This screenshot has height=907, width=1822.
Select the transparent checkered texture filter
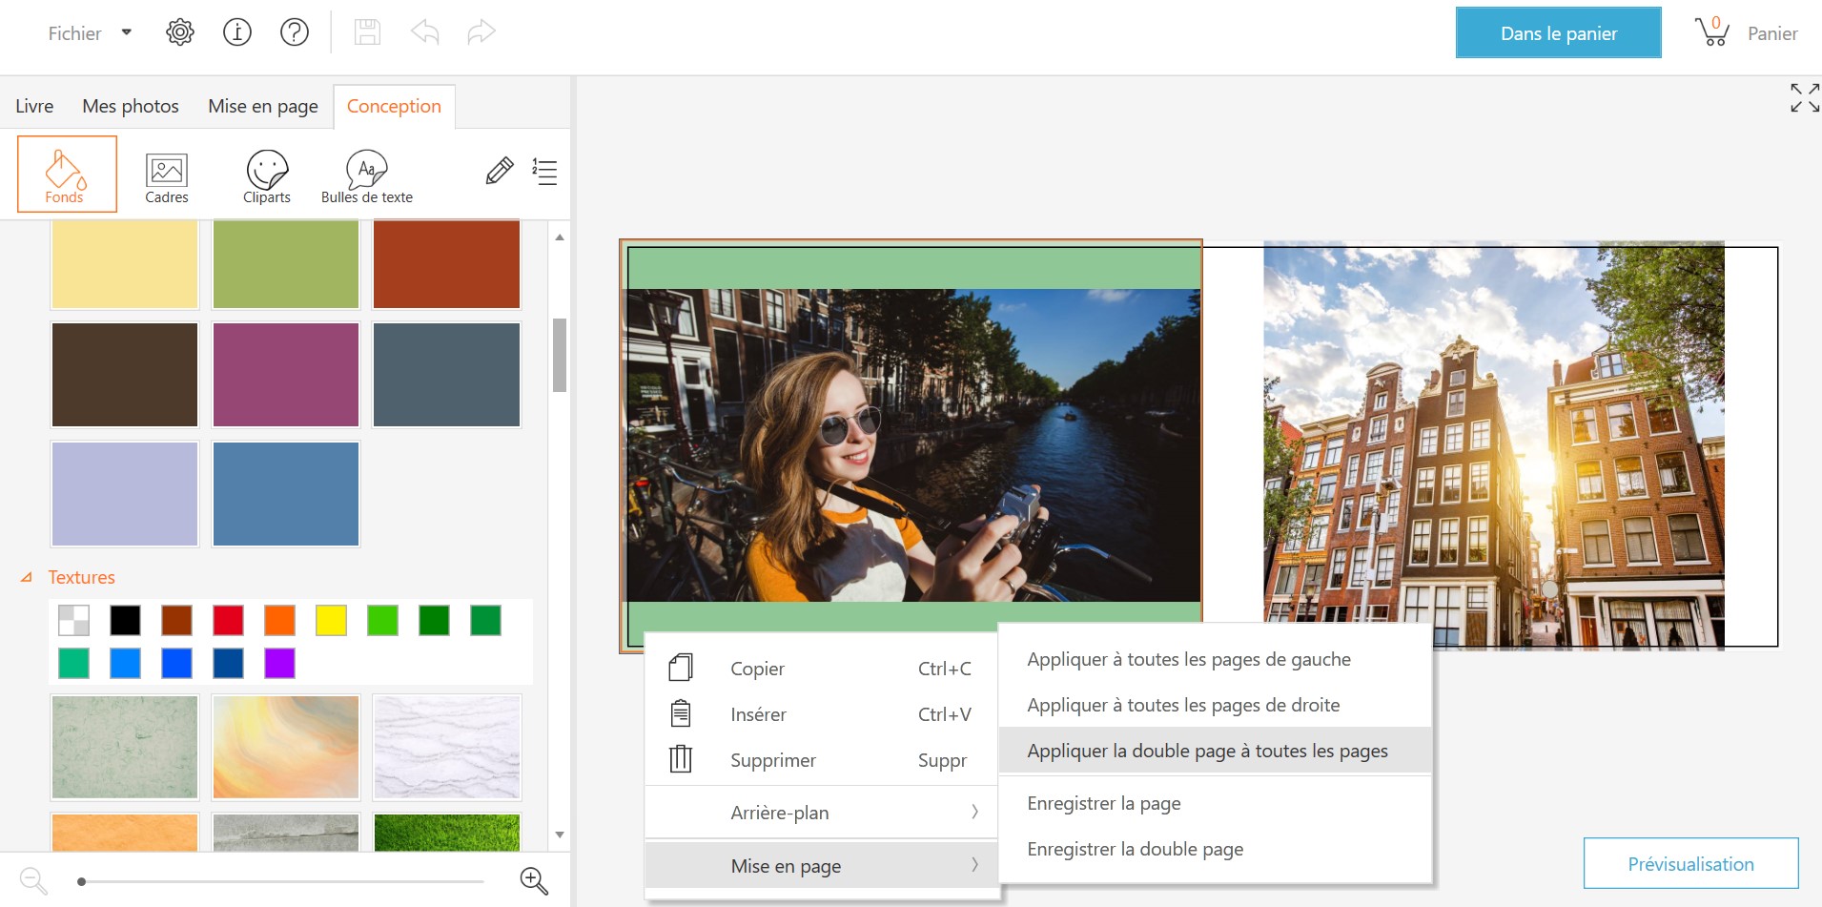click(73, 621)
